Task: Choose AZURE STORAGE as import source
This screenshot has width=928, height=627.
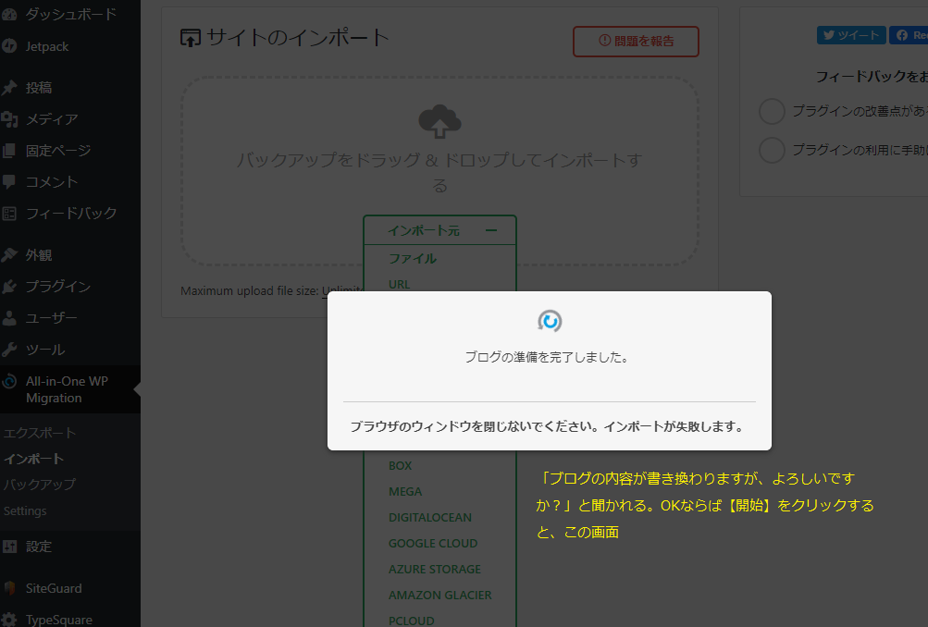Action: click(435, 570)
